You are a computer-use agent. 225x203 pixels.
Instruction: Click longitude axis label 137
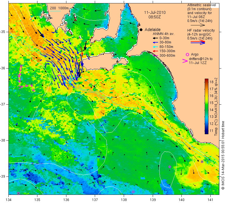pos(95,200)
